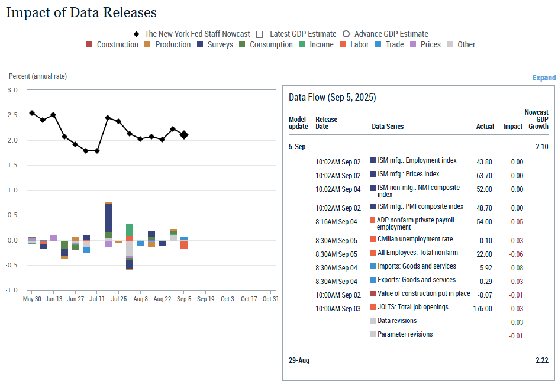Collapse the 5-Sep model update row
This screenshot has height=384, width=558.
pos(297,147)
